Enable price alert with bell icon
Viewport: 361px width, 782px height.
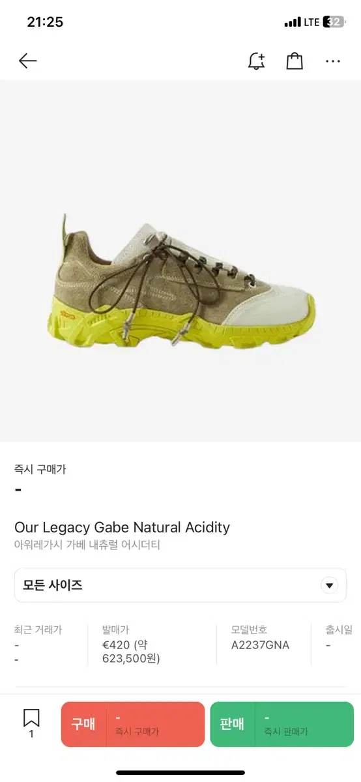257,61
